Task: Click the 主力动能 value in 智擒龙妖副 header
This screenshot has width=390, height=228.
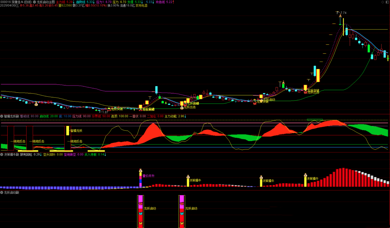Action: click(181, 117)
